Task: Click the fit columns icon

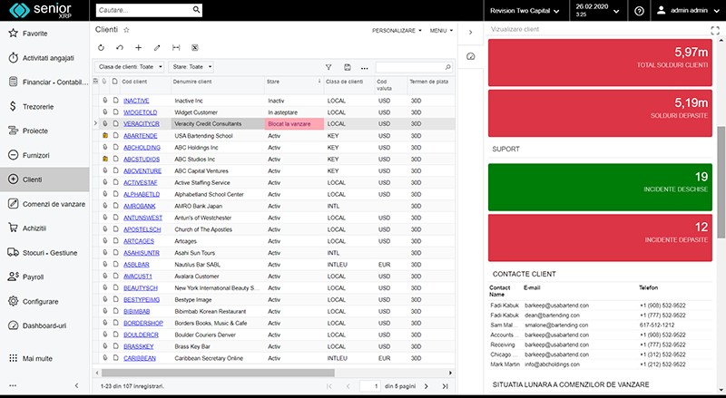Action: pos(176,48)
